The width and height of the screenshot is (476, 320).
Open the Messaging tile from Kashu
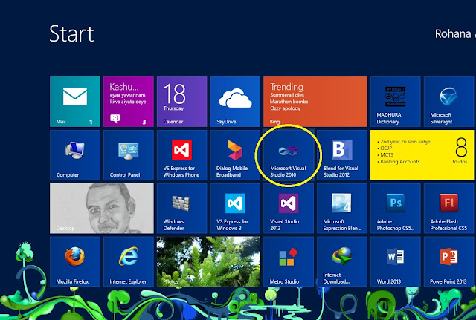click(x=129, y=102)
